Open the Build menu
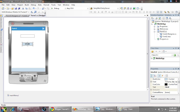 [x=27, y=5]
